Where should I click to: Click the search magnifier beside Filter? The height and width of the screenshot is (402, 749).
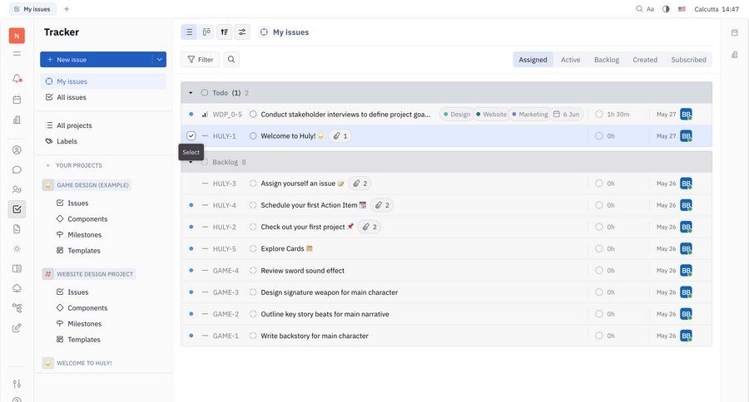(231, 59)
